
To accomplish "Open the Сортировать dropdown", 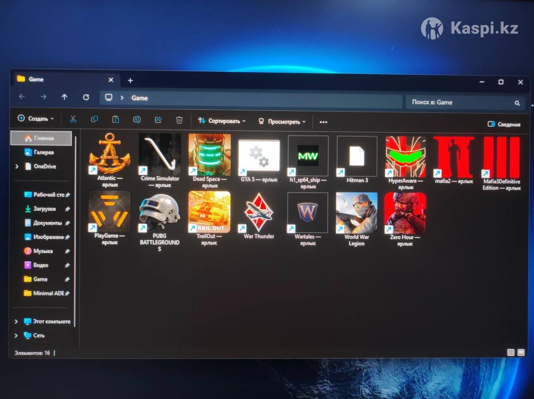I will [x=222, y=121].
